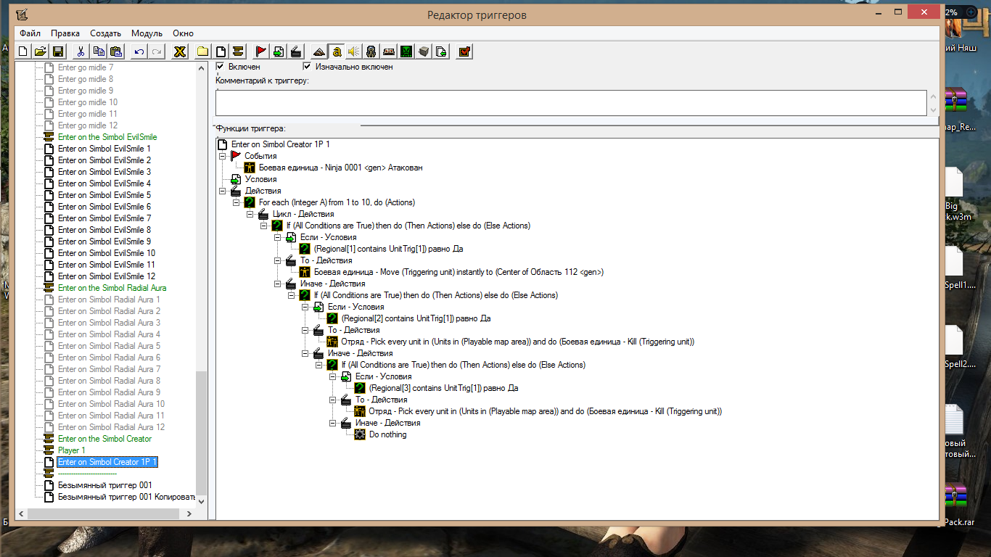This screenshot has height=557, width=991.
Task: Click the New Action clapperboard icon
Action: (295, 51)
